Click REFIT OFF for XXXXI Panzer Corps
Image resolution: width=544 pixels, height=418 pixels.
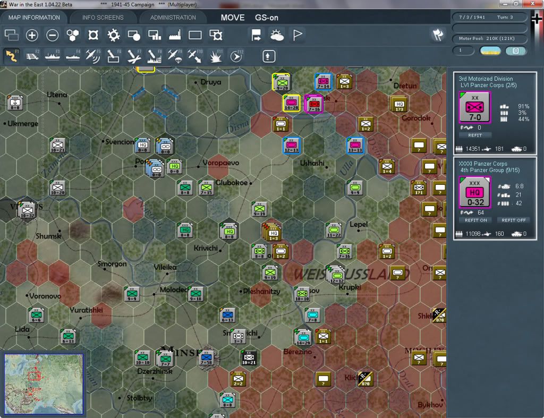(x=514, y=220)
